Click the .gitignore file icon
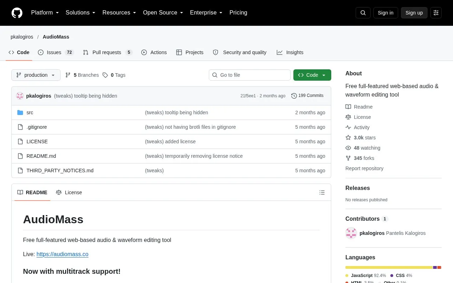Viewport: 453px width, 283px height. tap(20, 127)
